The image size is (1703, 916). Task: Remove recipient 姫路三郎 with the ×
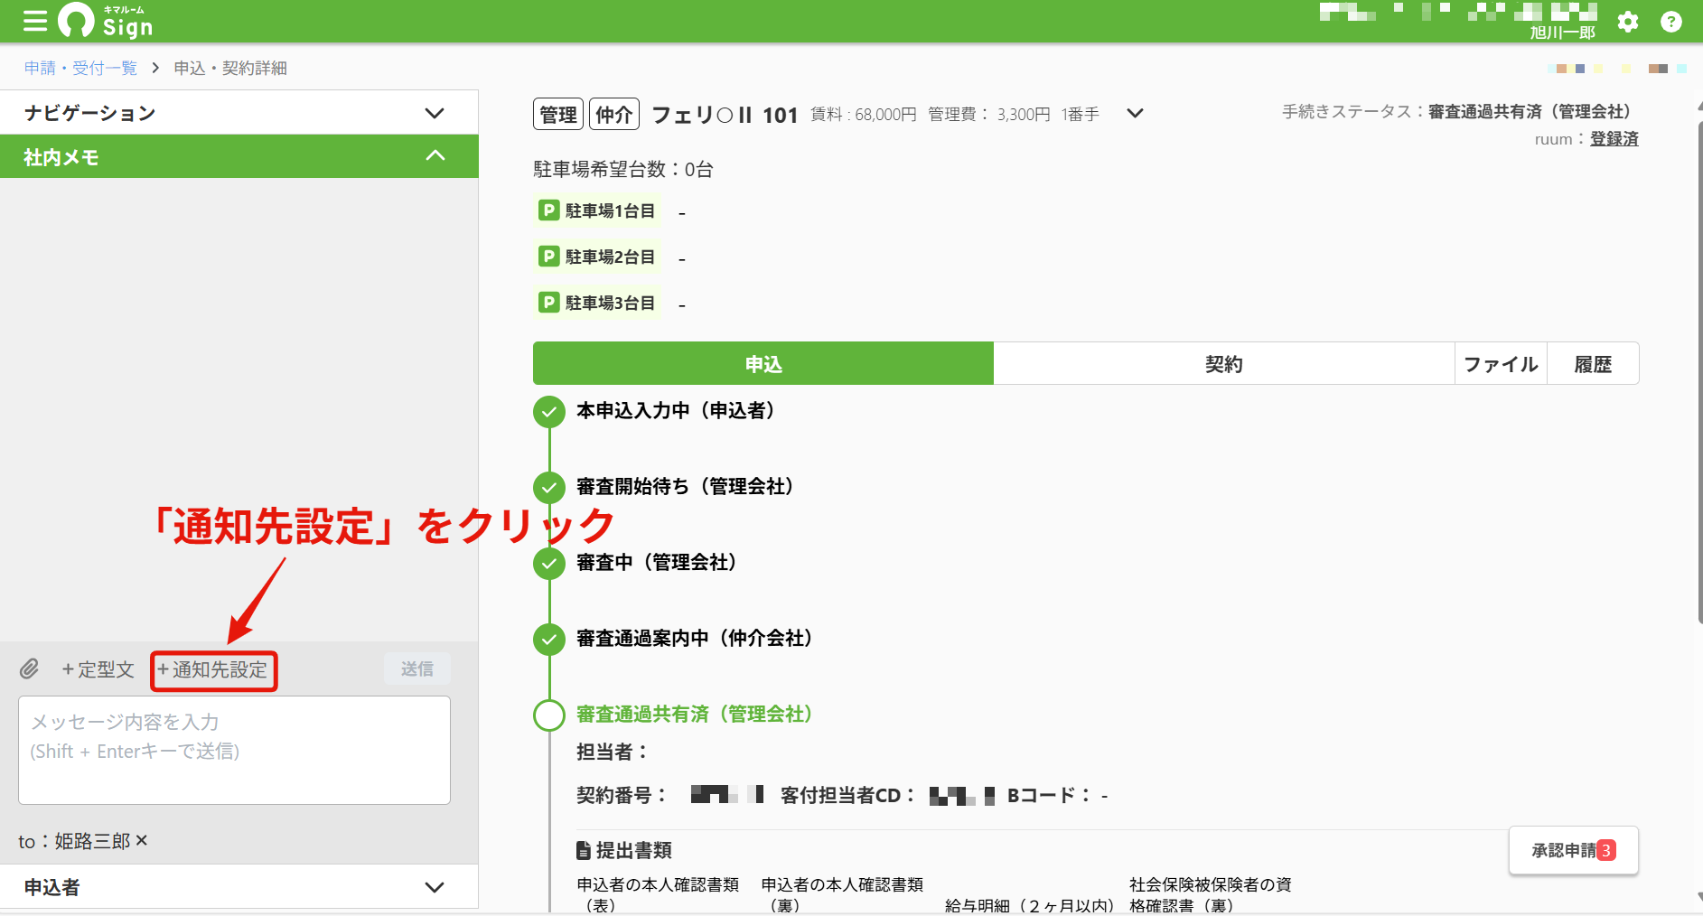[x=141, y=840]
